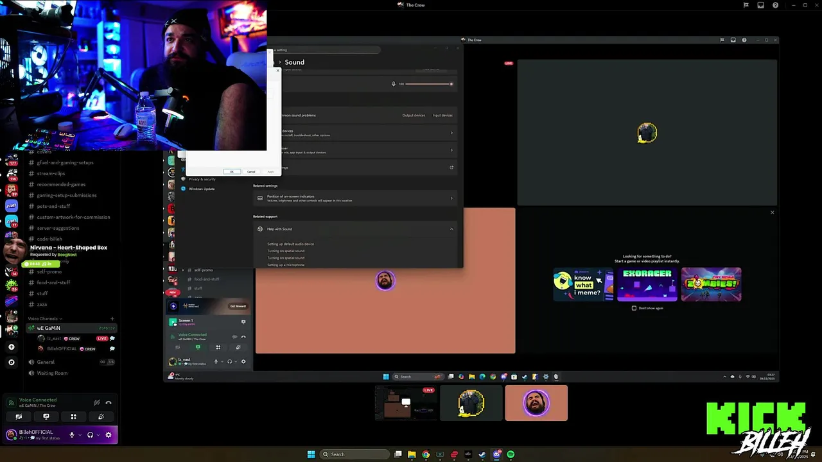The image size is (822, 462).
Task: Open Discord help icon in top title bar
Action: (x=775, y=5)
